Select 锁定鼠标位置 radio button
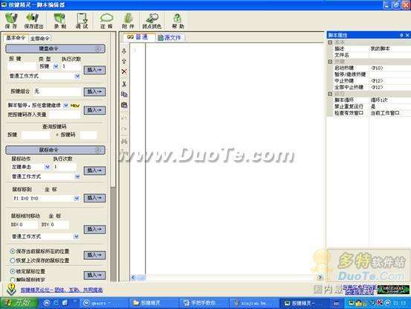This screenshot has width=411, height=309. [x=13, y=271]
